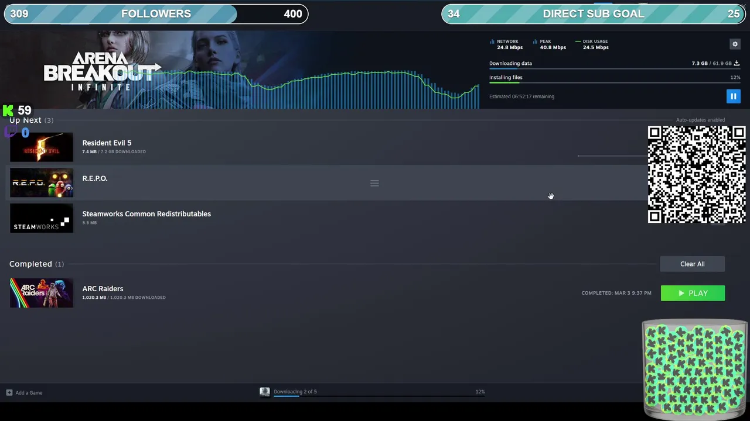Open downloads settings gear icon

[x=735, y=44]
